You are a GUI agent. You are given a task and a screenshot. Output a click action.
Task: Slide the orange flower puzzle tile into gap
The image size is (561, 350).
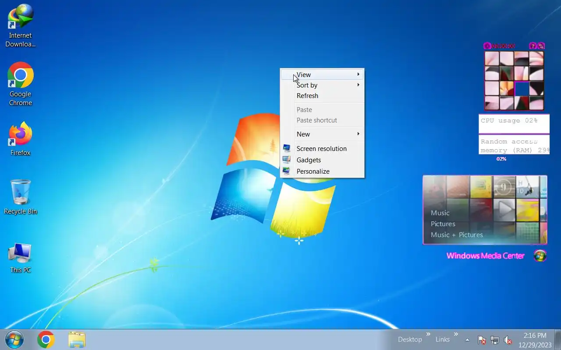507,88
